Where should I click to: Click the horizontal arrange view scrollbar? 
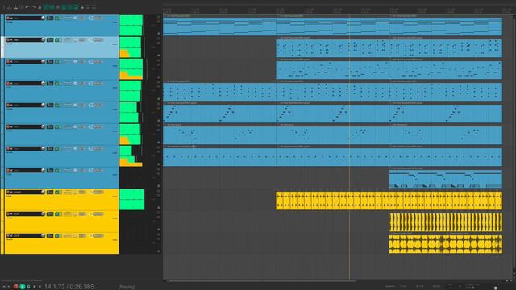pos(261,281)
